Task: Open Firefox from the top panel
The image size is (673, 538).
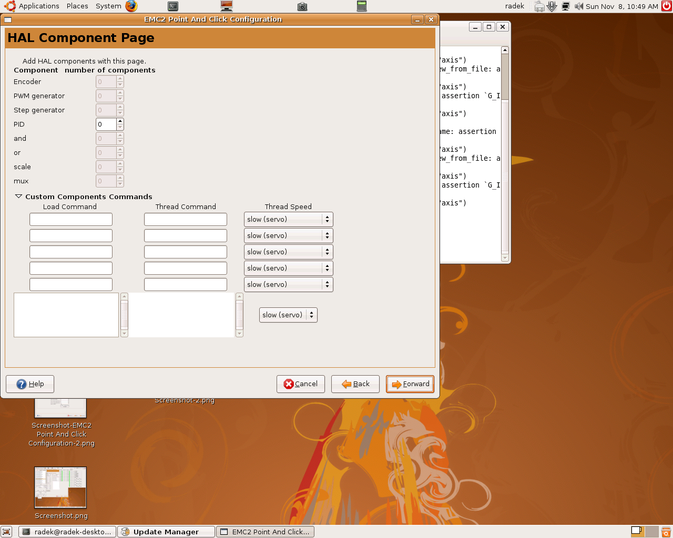Action: click(x=131, y=6)
